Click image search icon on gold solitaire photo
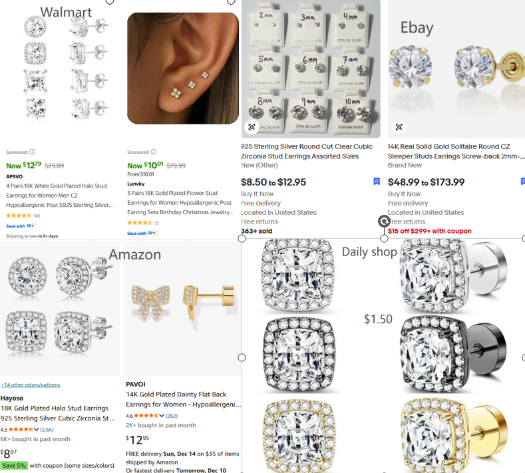The height and width of the screenshot is (473, 525). [x=399, y=126]
